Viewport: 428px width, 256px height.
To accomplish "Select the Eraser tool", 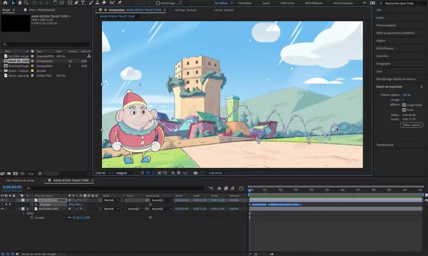I will (x=104, y=3).
